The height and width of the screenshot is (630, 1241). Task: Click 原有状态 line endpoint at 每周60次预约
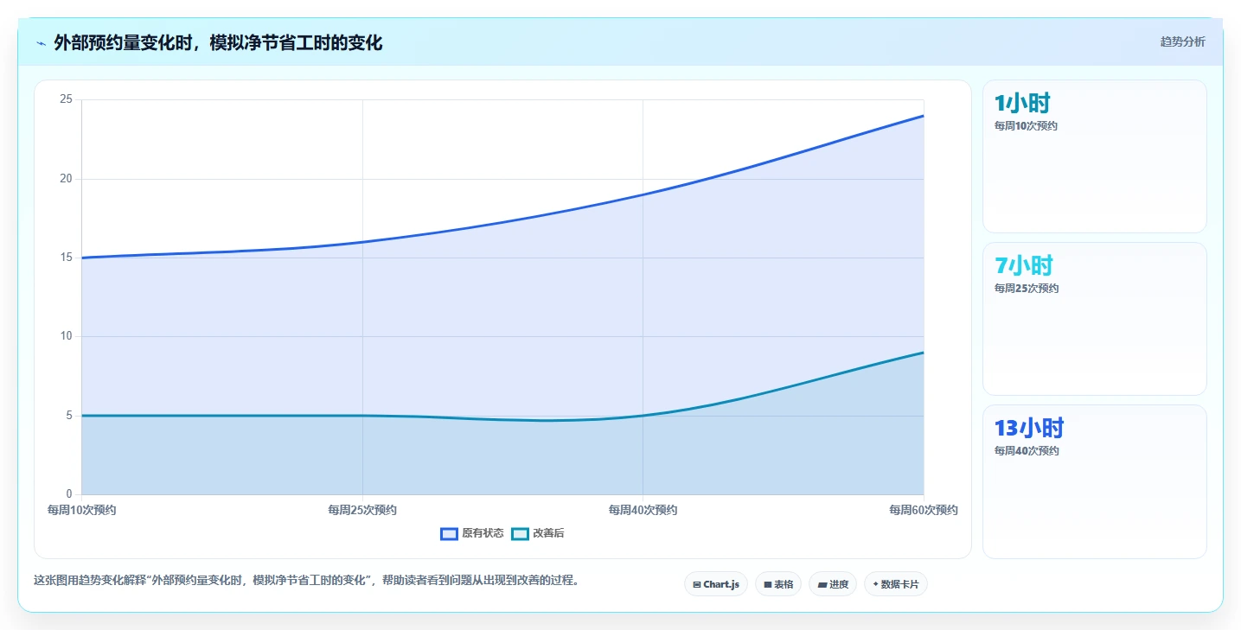tap(924, 116)
